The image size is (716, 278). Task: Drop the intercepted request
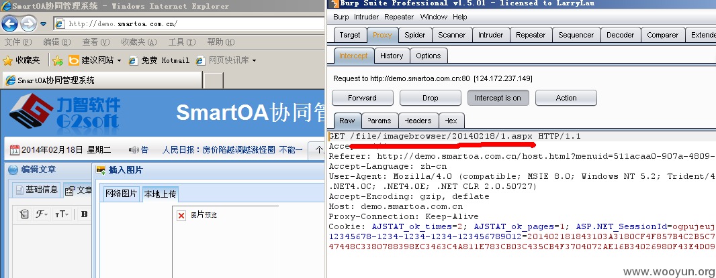[x=430, y=98]
